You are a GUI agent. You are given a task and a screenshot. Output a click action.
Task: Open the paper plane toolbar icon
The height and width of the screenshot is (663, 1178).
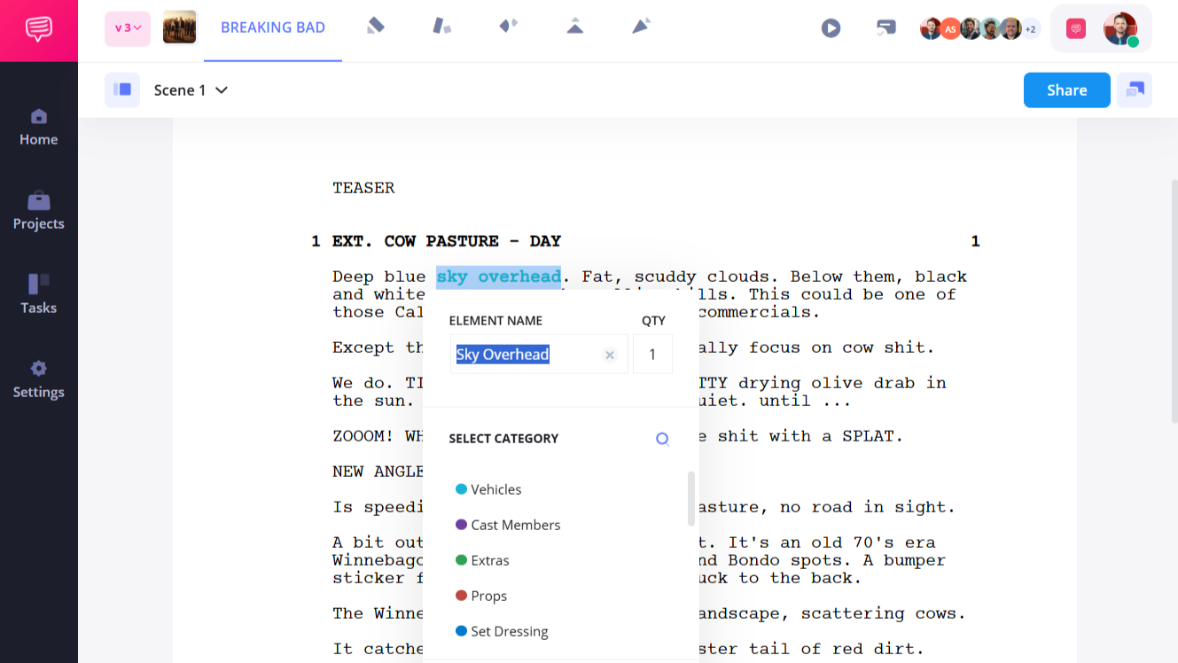(642, 27)
